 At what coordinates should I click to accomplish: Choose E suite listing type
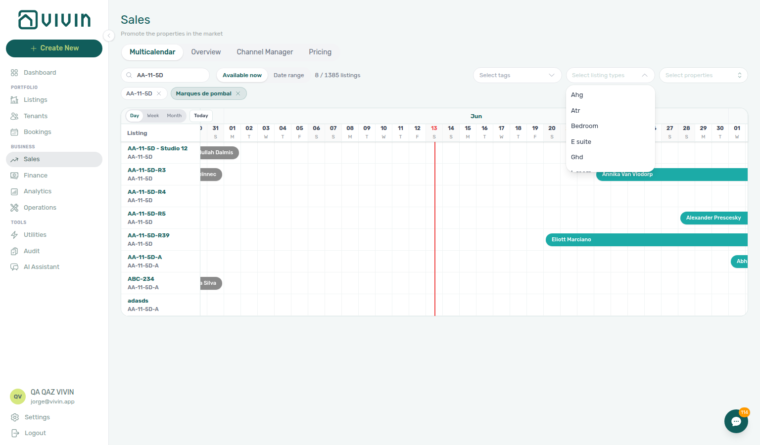611,142
